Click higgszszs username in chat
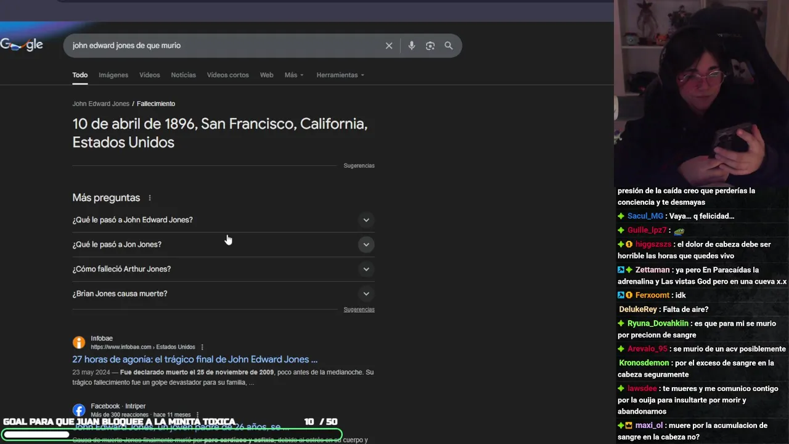Screen dimensions: 789x444 [x=653, y=244]
